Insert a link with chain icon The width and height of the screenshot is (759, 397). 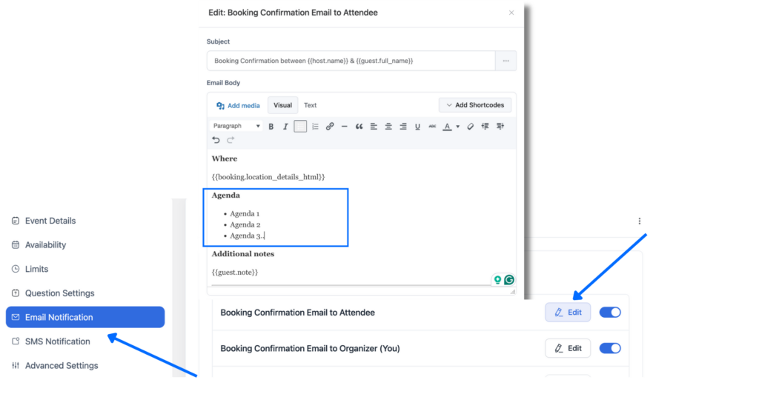(330, 126)
